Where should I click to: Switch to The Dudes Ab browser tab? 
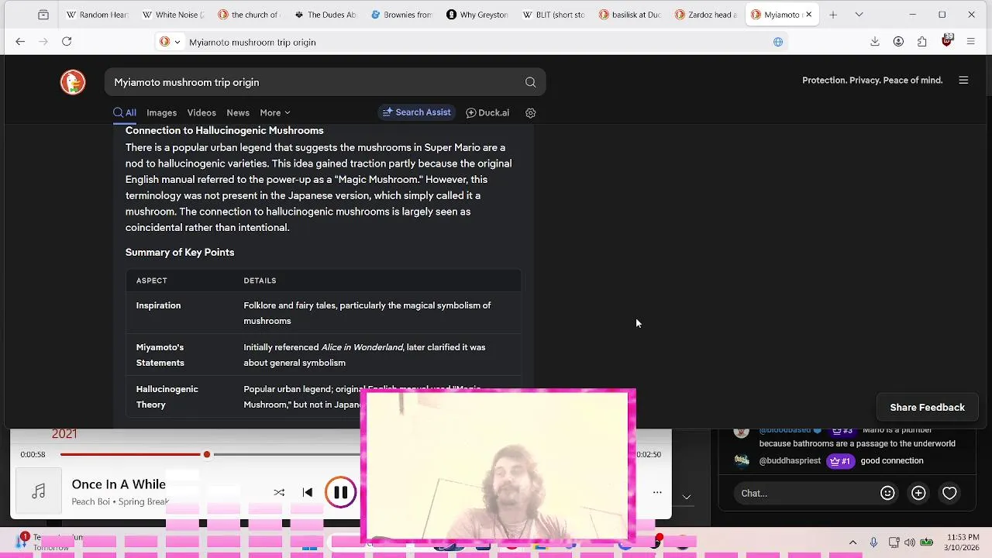pyautogui.click(x=325, y=15)
